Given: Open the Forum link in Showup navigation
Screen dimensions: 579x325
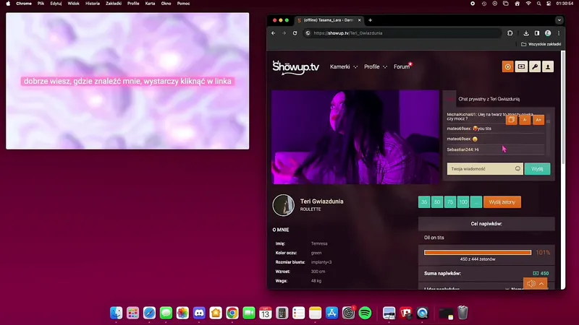Looking at the screenshot, I should (x=402, y=66).
